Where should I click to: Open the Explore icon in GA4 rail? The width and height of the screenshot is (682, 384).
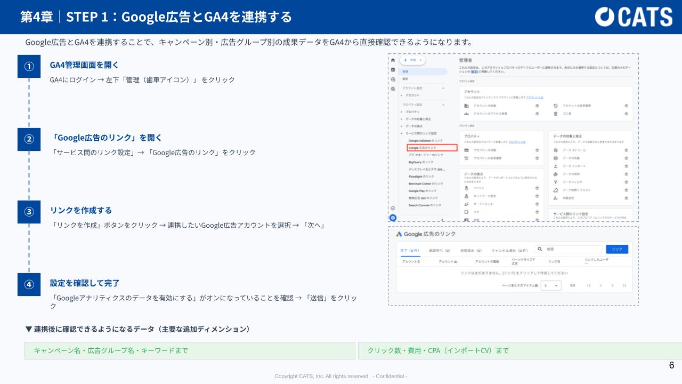point(393,79)
